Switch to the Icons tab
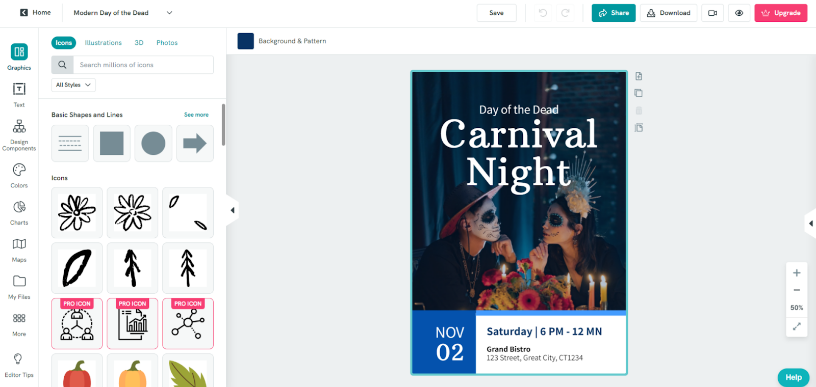This screenshot has height=387, width=816. [x=64, y=43]
